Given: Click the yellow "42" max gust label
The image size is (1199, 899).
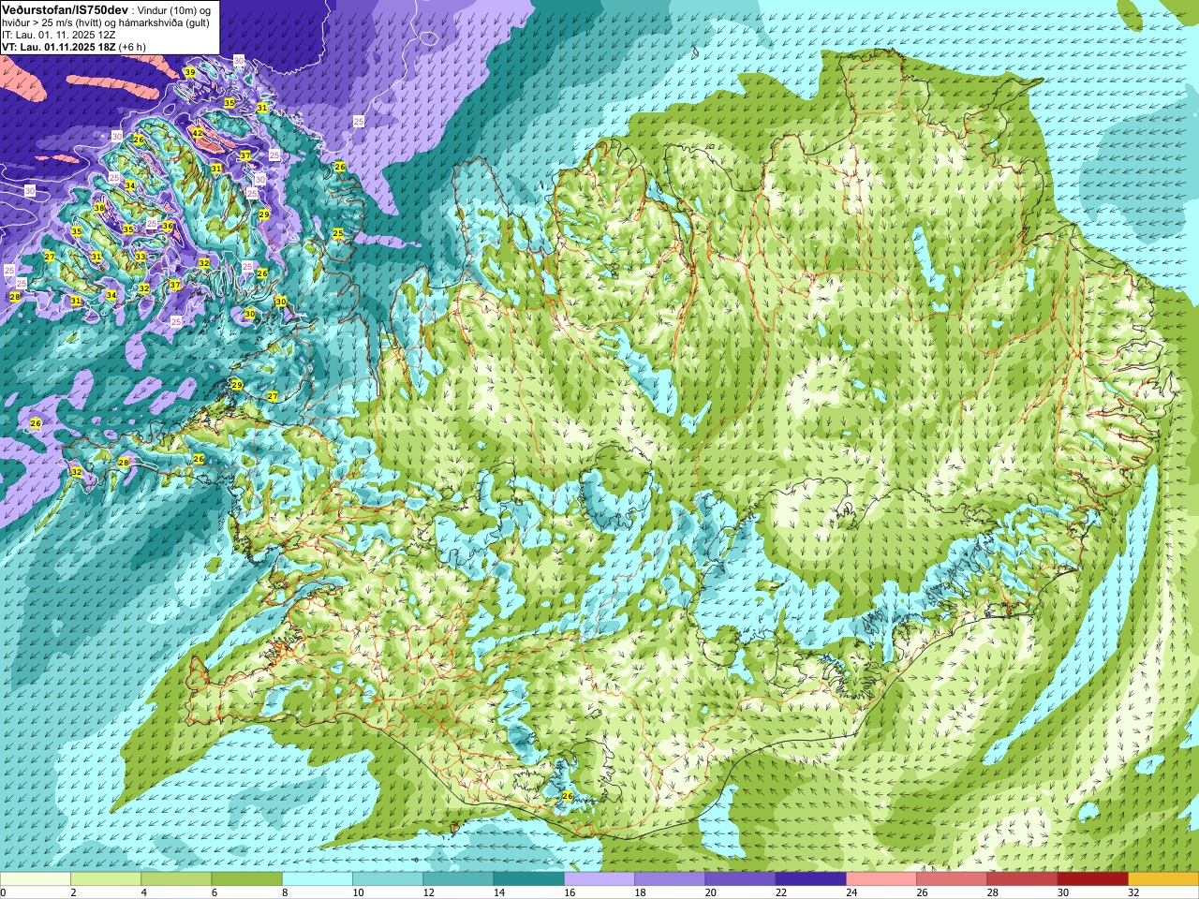Looking at the screenshot, I should point(197,133).
